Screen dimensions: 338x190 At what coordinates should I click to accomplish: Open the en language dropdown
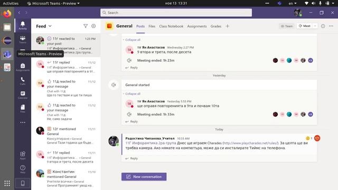293,3
